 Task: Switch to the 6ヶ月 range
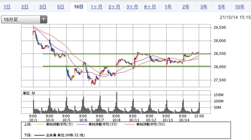coord(150,7)
